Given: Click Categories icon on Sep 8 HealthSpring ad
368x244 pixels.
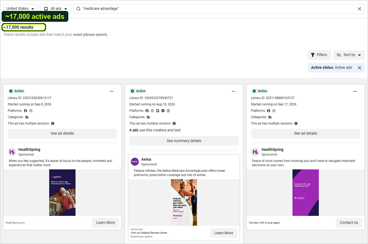Looking at the screenshot, I should coord(27,117).
